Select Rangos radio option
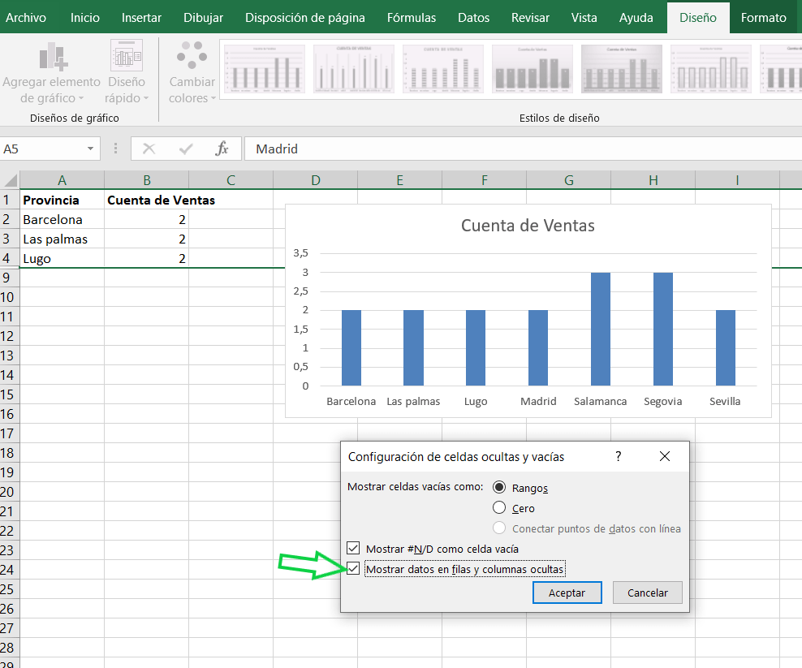Viewport: 802px width, 668px height. pos(499,487)
